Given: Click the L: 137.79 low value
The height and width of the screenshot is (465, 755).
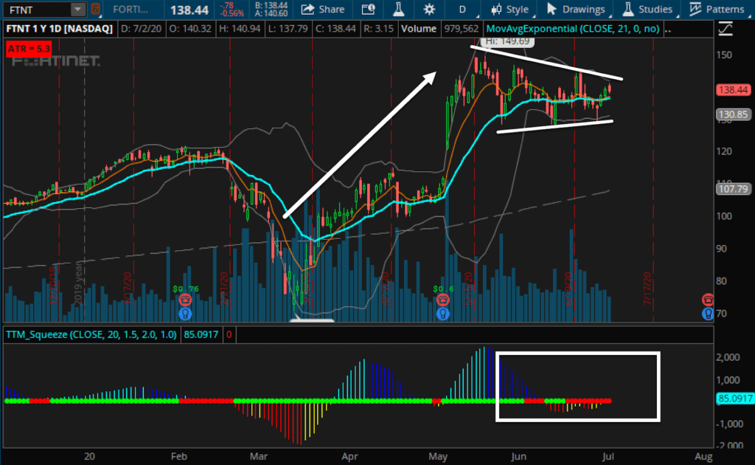Looking at the screenshot, I should pyautogui.click(x=288, y=29).
